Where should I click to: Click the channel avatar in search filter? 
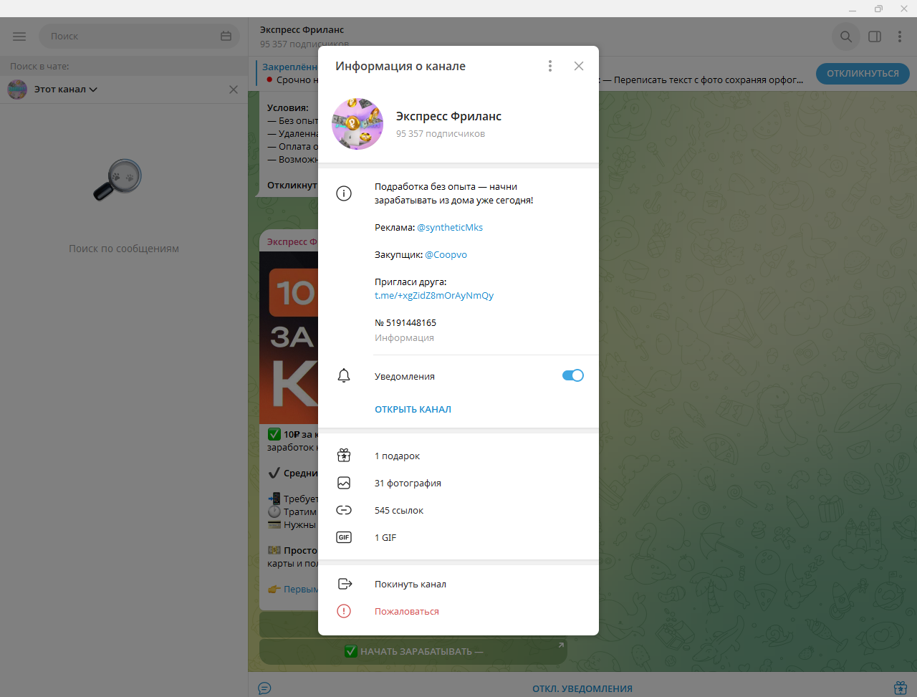point(17,90)
